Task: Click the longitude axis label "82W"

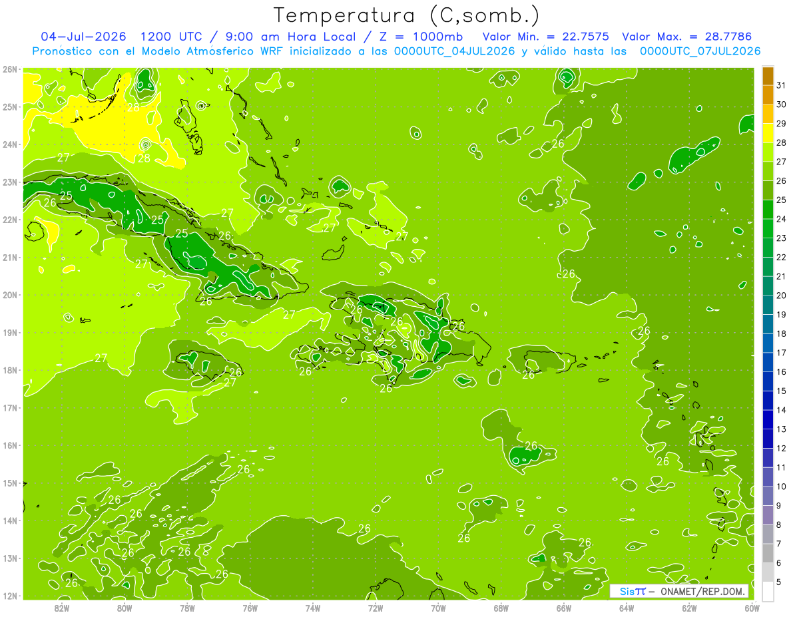Action: pos(61,607)
